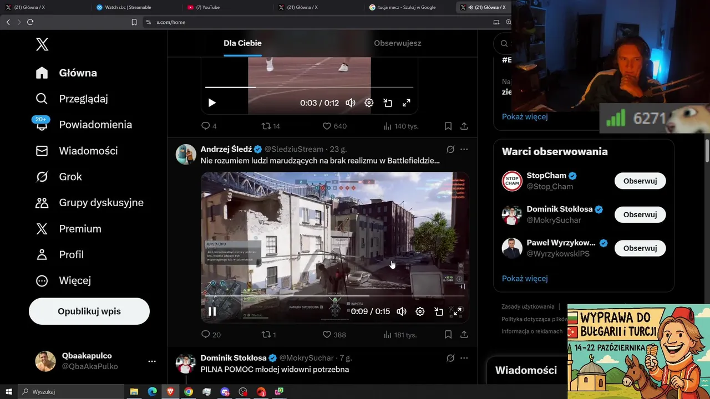Screen dimensions: 710x399
Task: Open more options on Andrzej Śledź's post
Action: (x=464, y=149)
